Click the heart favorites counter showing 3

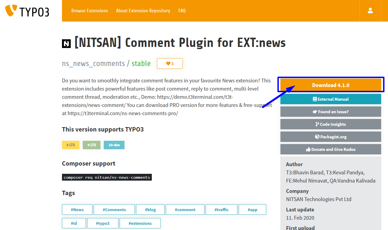[170, 64]
